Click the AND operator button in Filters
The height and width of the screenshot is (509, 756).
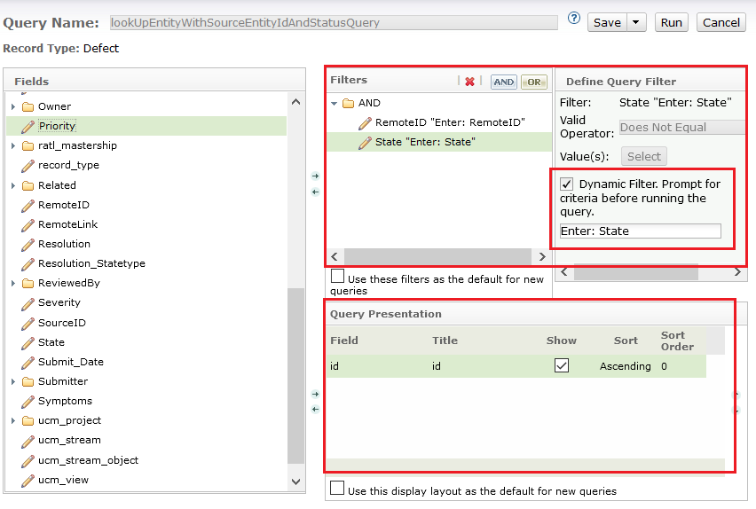503,82
